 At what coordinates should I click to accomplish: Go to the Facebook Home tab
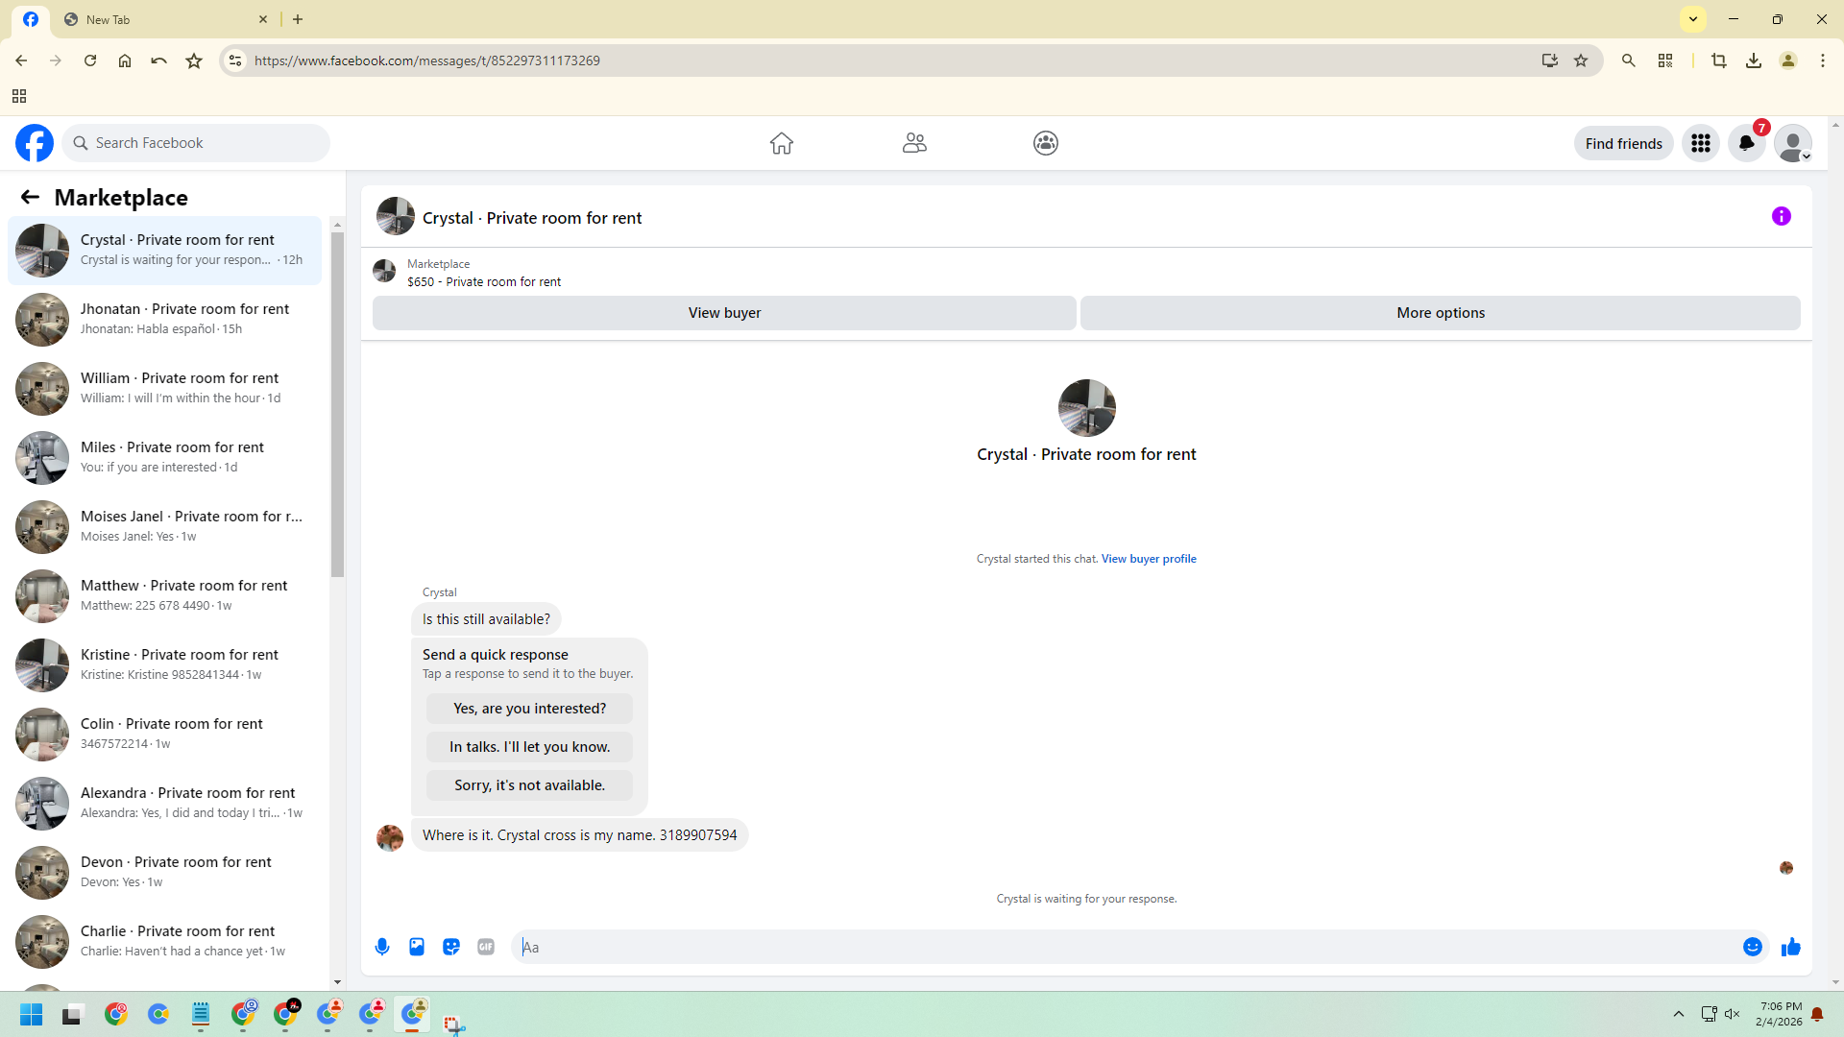(782, 143)
